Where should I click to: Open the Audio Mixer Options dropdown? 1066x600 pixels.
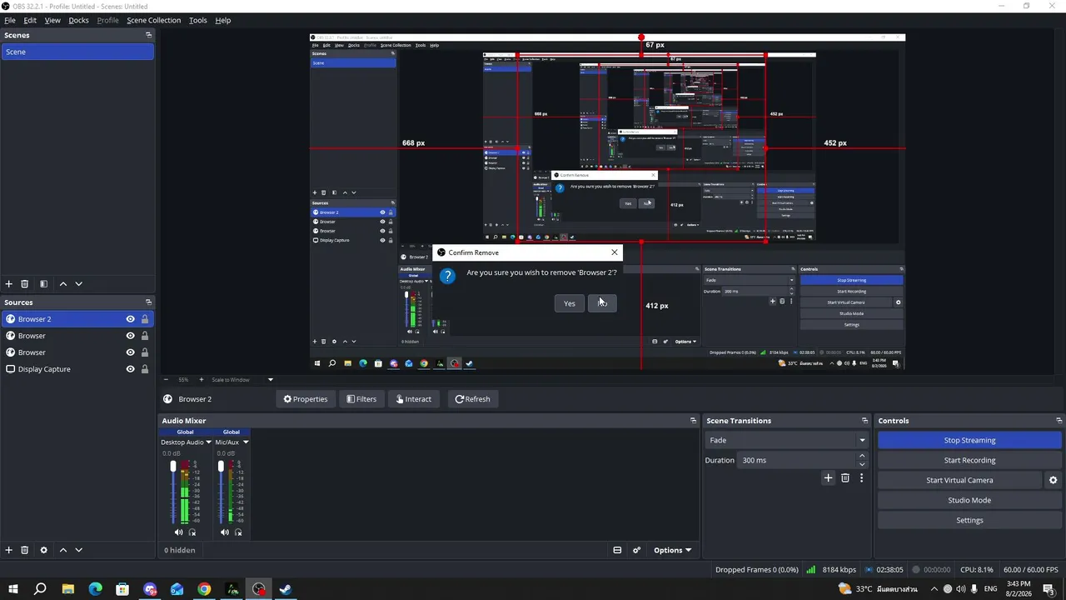coord(672,550)
